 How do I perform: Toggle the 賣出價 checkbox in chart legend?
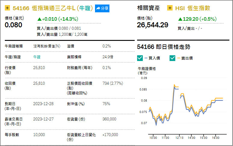[x=172, y=58]
